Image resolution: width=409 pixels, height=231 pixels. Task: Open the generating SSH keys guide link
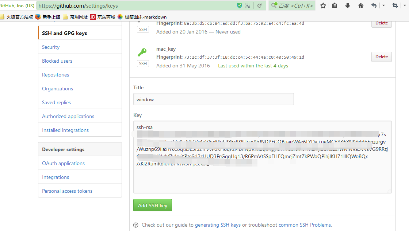pyautogui.click(x=218, y=225)
